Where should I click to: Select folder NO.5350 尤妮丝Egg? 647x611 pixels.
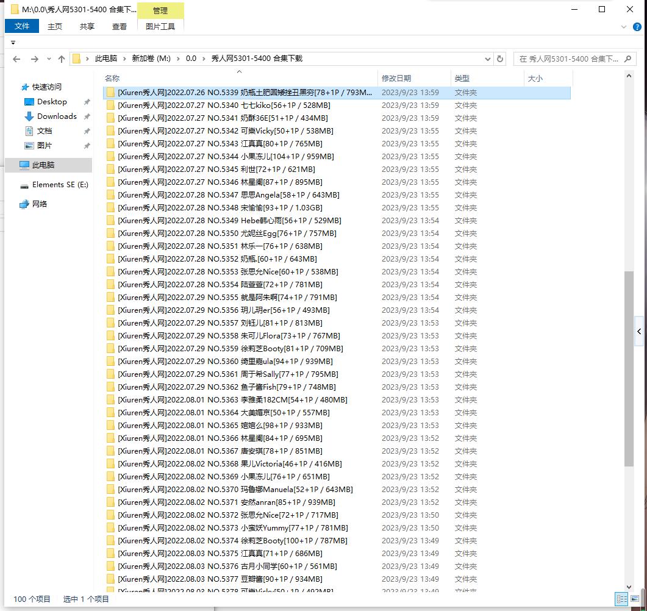(x=227, y=233)
